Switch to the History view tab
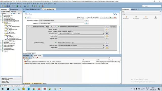 click(33, 53)
